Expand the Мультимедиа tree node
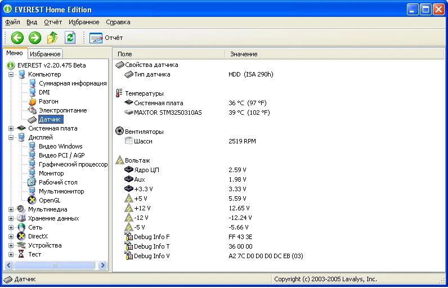The height and width of the screenshot is (288, 448). pos(11,209)
